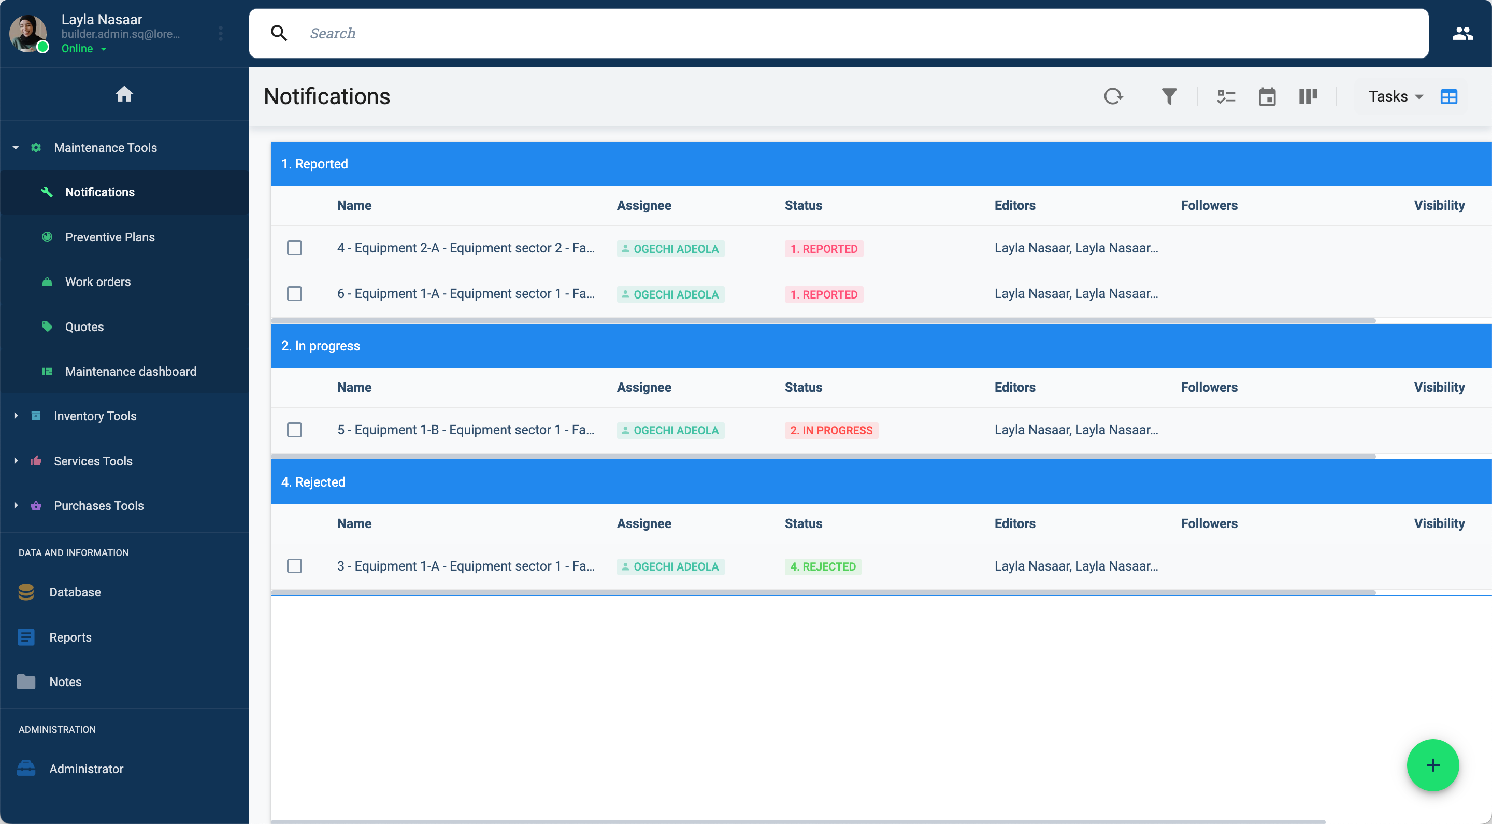Screen dimensions: 1492x824
Task: Collapse the Maintenance Tools section arrow
Action: 16,147
